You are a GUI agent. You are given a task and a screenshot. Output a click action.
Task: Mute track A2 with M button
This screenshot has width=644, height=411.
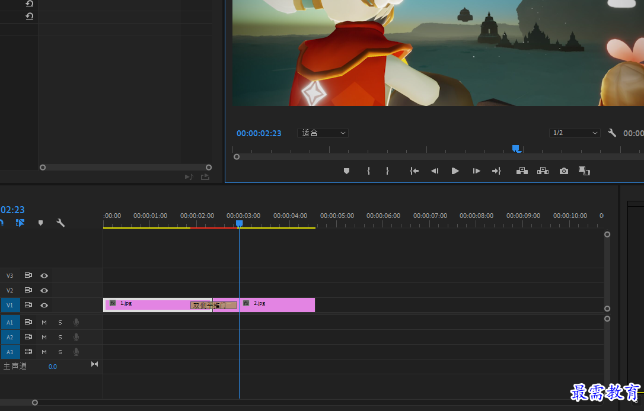(x=44, y=337)
